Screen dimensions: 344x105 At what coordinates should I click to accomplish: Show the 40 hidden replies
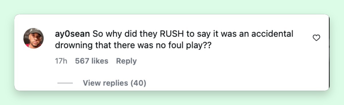coord(114,83)
